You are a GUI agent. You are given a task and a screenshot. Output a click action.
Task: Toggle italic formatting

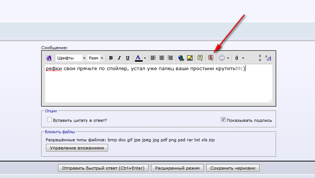click(x=119, y=58)
